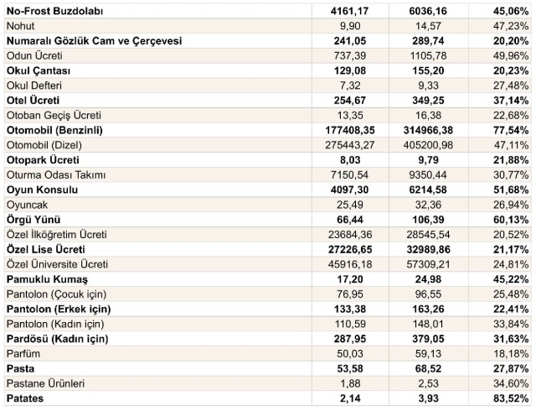The width and height of the screenshot is (536, 411).
Task: Select the Özel Üniversite Ücreti value 57309,21
Action: (428, 264)
